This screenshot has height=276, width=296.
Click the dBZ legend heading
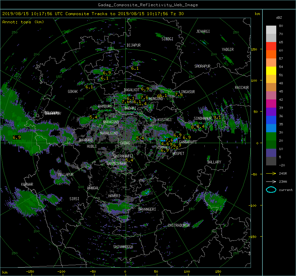[279, 18]
